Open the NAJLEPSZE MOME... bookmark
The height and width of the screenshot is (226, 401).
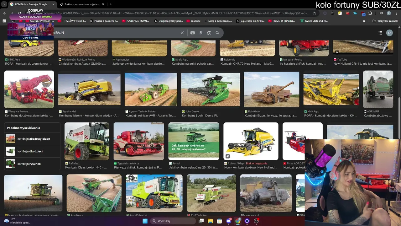135,21
